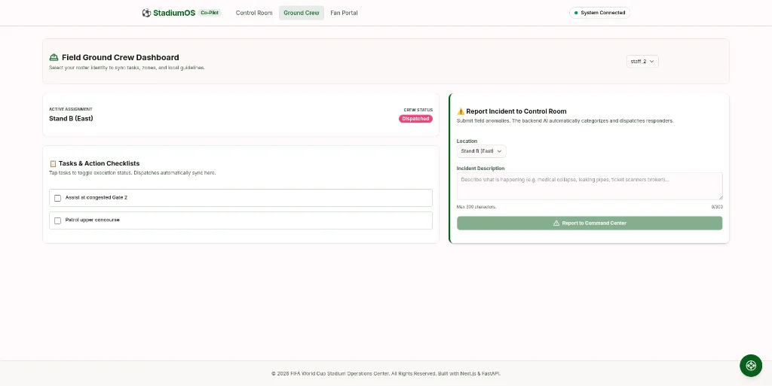Click the Report to Command Center button
This screenshot has width=772, height=386.
click(590, 223)
